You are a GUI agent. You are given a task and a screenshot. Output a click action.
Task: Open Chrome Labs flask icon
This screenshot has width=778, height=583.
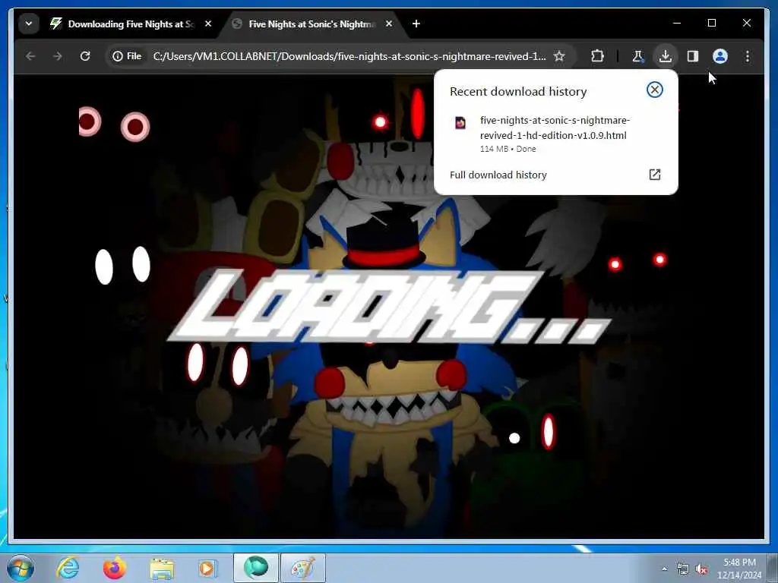[x=637, y=56]
